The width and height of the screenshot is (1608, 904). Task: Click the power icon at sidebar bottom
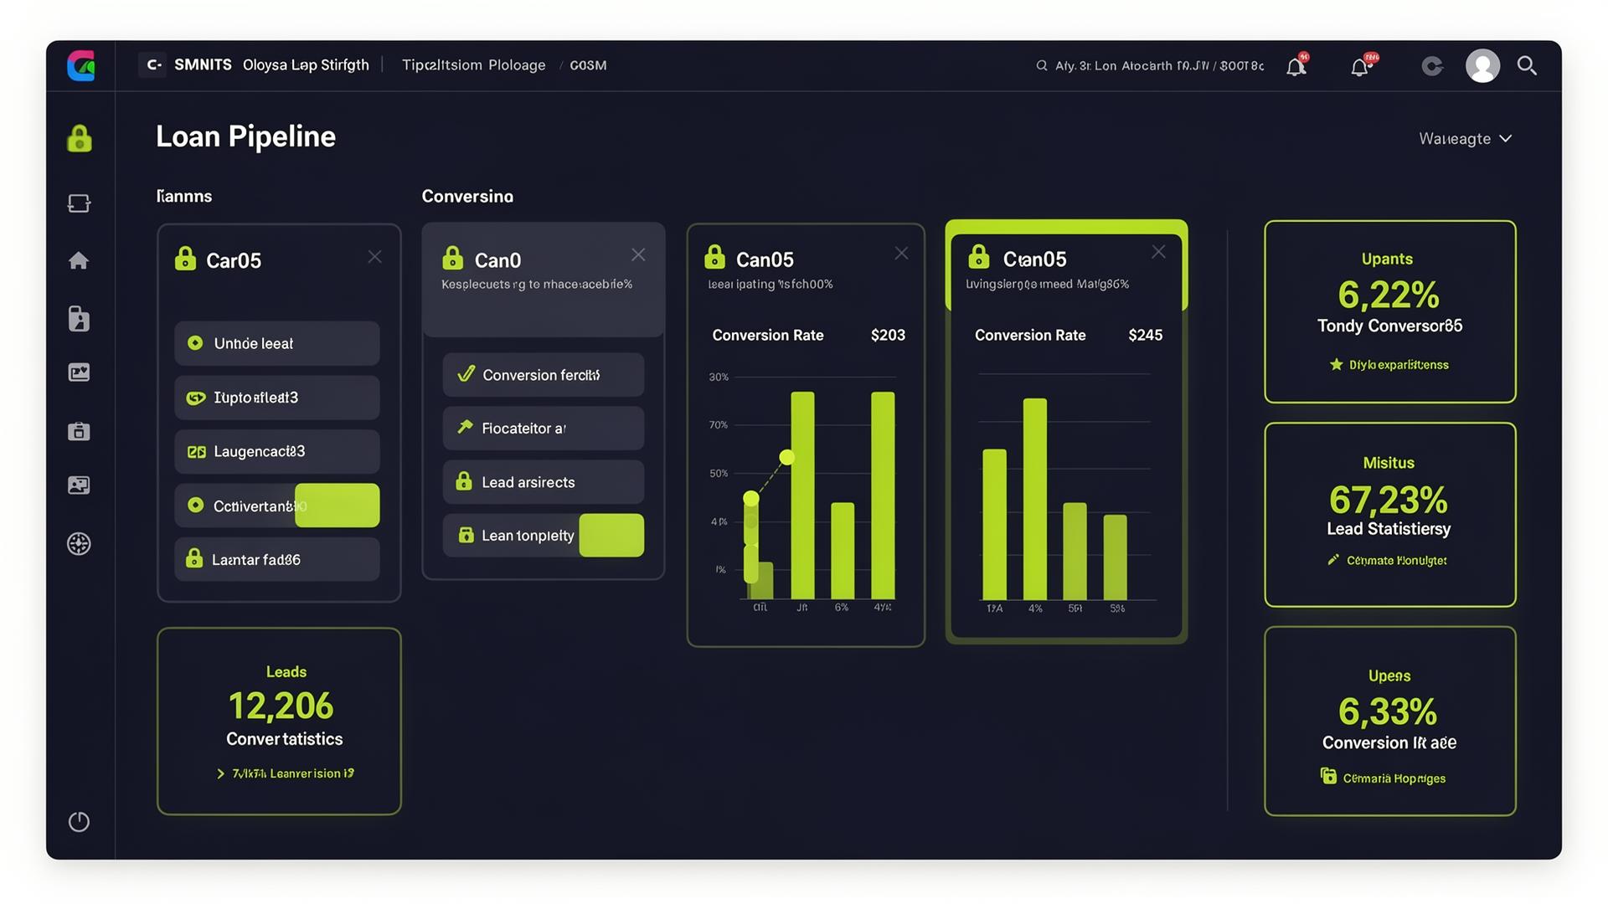click(79, 822)
